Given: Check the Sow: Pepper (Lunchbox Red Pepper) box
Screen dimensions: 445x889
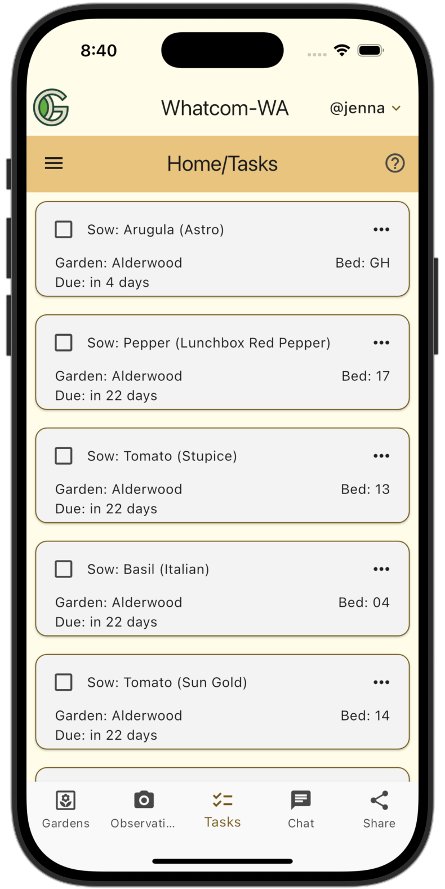Looking at the screenshot, I should [64, 343].
